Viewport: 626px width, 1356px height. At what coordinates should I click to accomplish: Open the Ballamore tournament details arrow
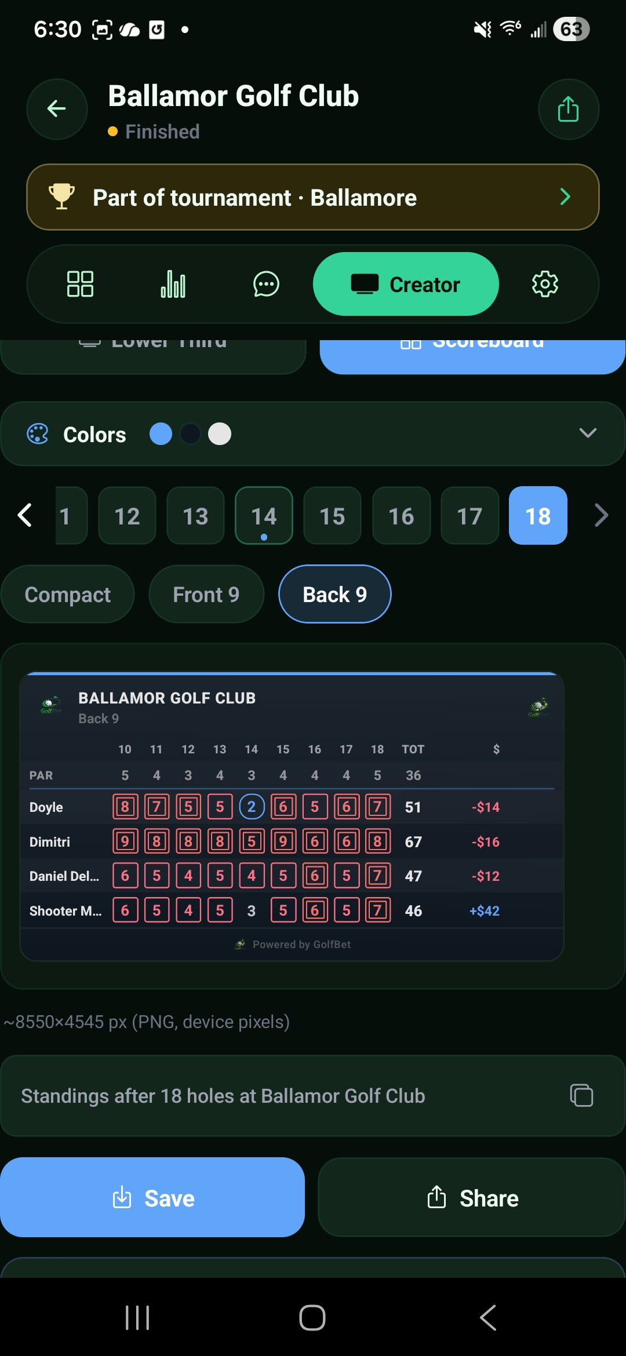tap(565, 196)
